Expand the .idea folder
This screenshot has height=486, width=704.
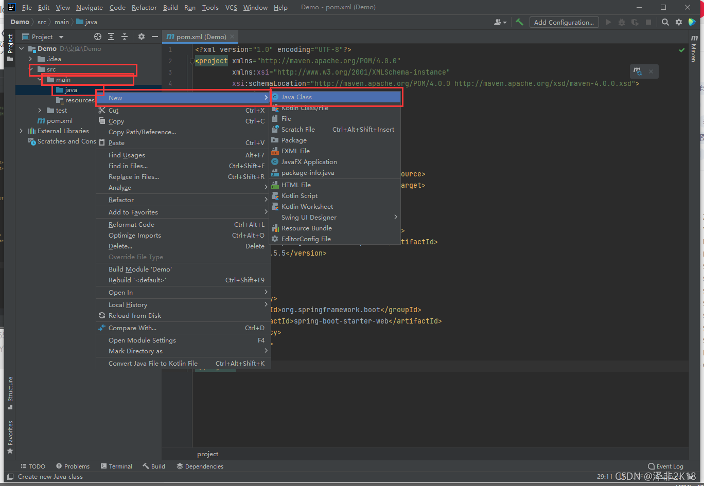point(31,59)
